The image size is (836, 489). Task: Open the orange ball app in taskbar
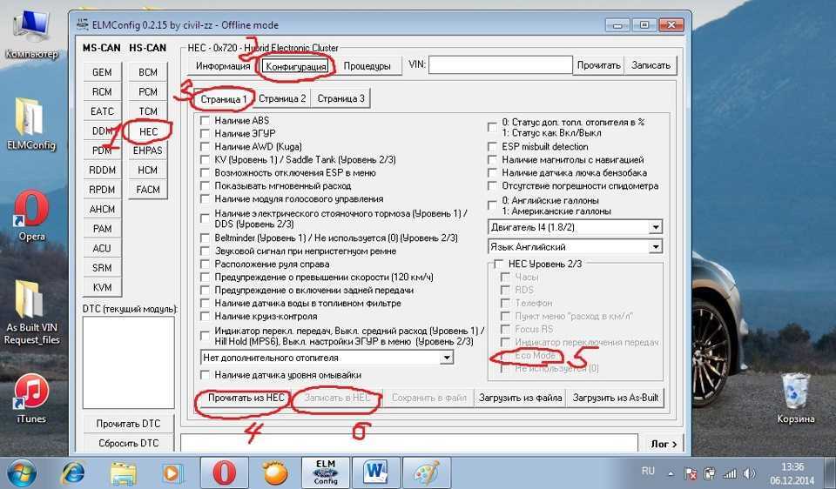[275, 473]
